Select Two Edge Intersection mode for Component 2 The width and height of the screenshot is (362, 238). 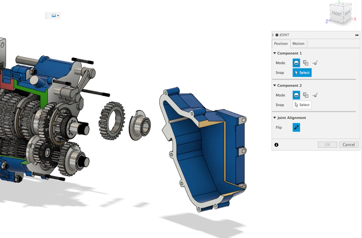(315, 95)
